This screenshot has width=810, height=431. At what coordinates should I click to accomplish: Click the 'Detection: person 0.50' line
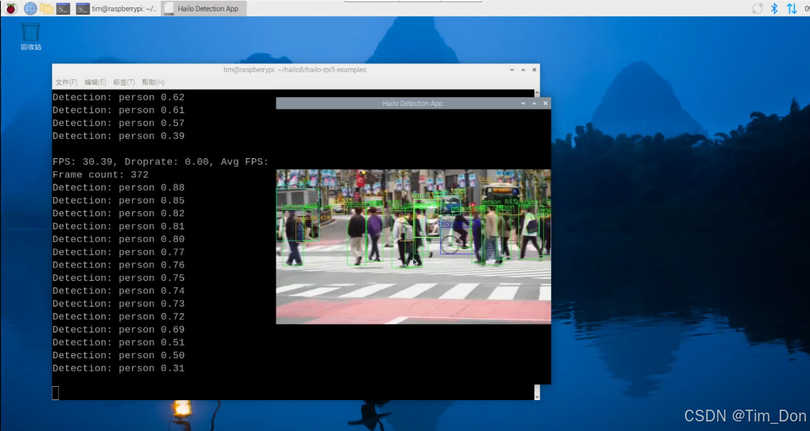click(118, 355)
